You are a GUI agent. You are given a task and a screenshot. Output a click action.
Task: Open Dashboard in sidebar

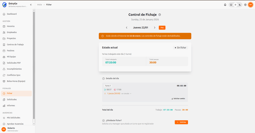pos(17,14)
